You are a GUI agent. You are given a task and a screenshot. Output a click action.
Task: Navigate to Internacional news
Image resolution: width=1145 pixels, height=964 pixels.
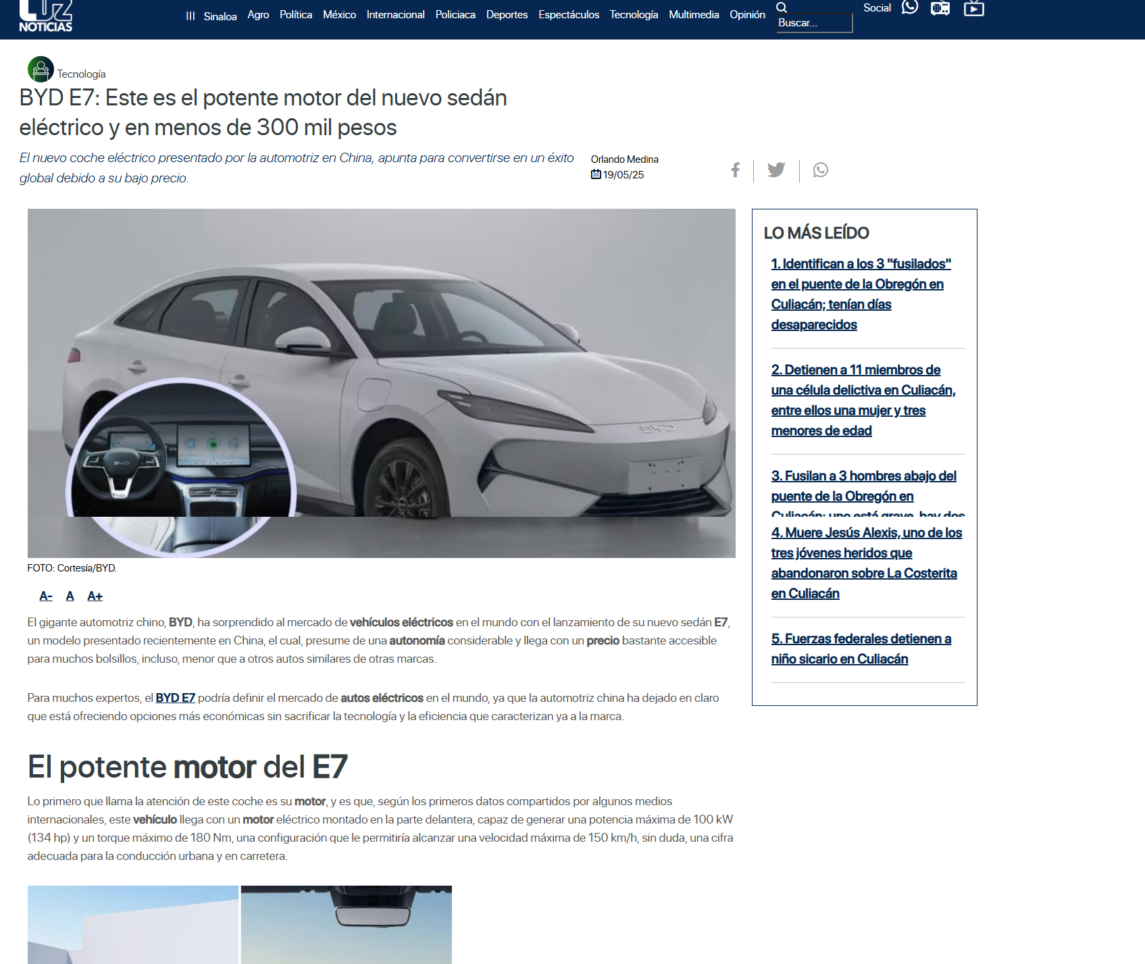point(396,14)
